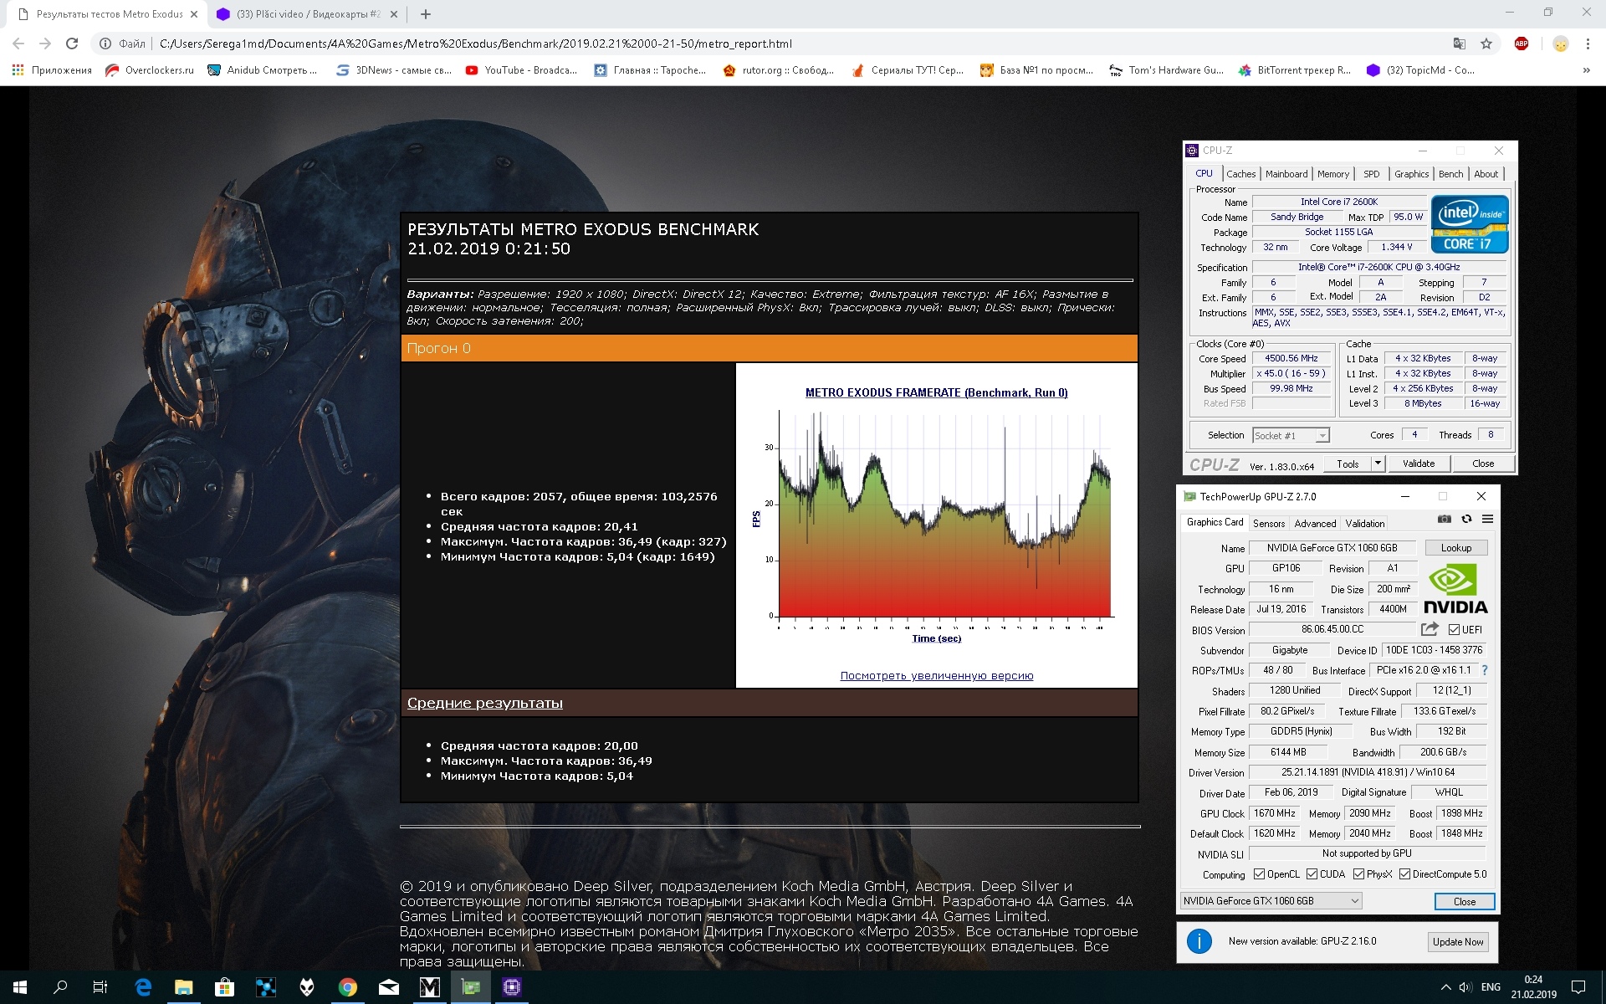Open Mail app from taskbar
This screenshot has width=1606, height=1004.
(x=388, y=987)
